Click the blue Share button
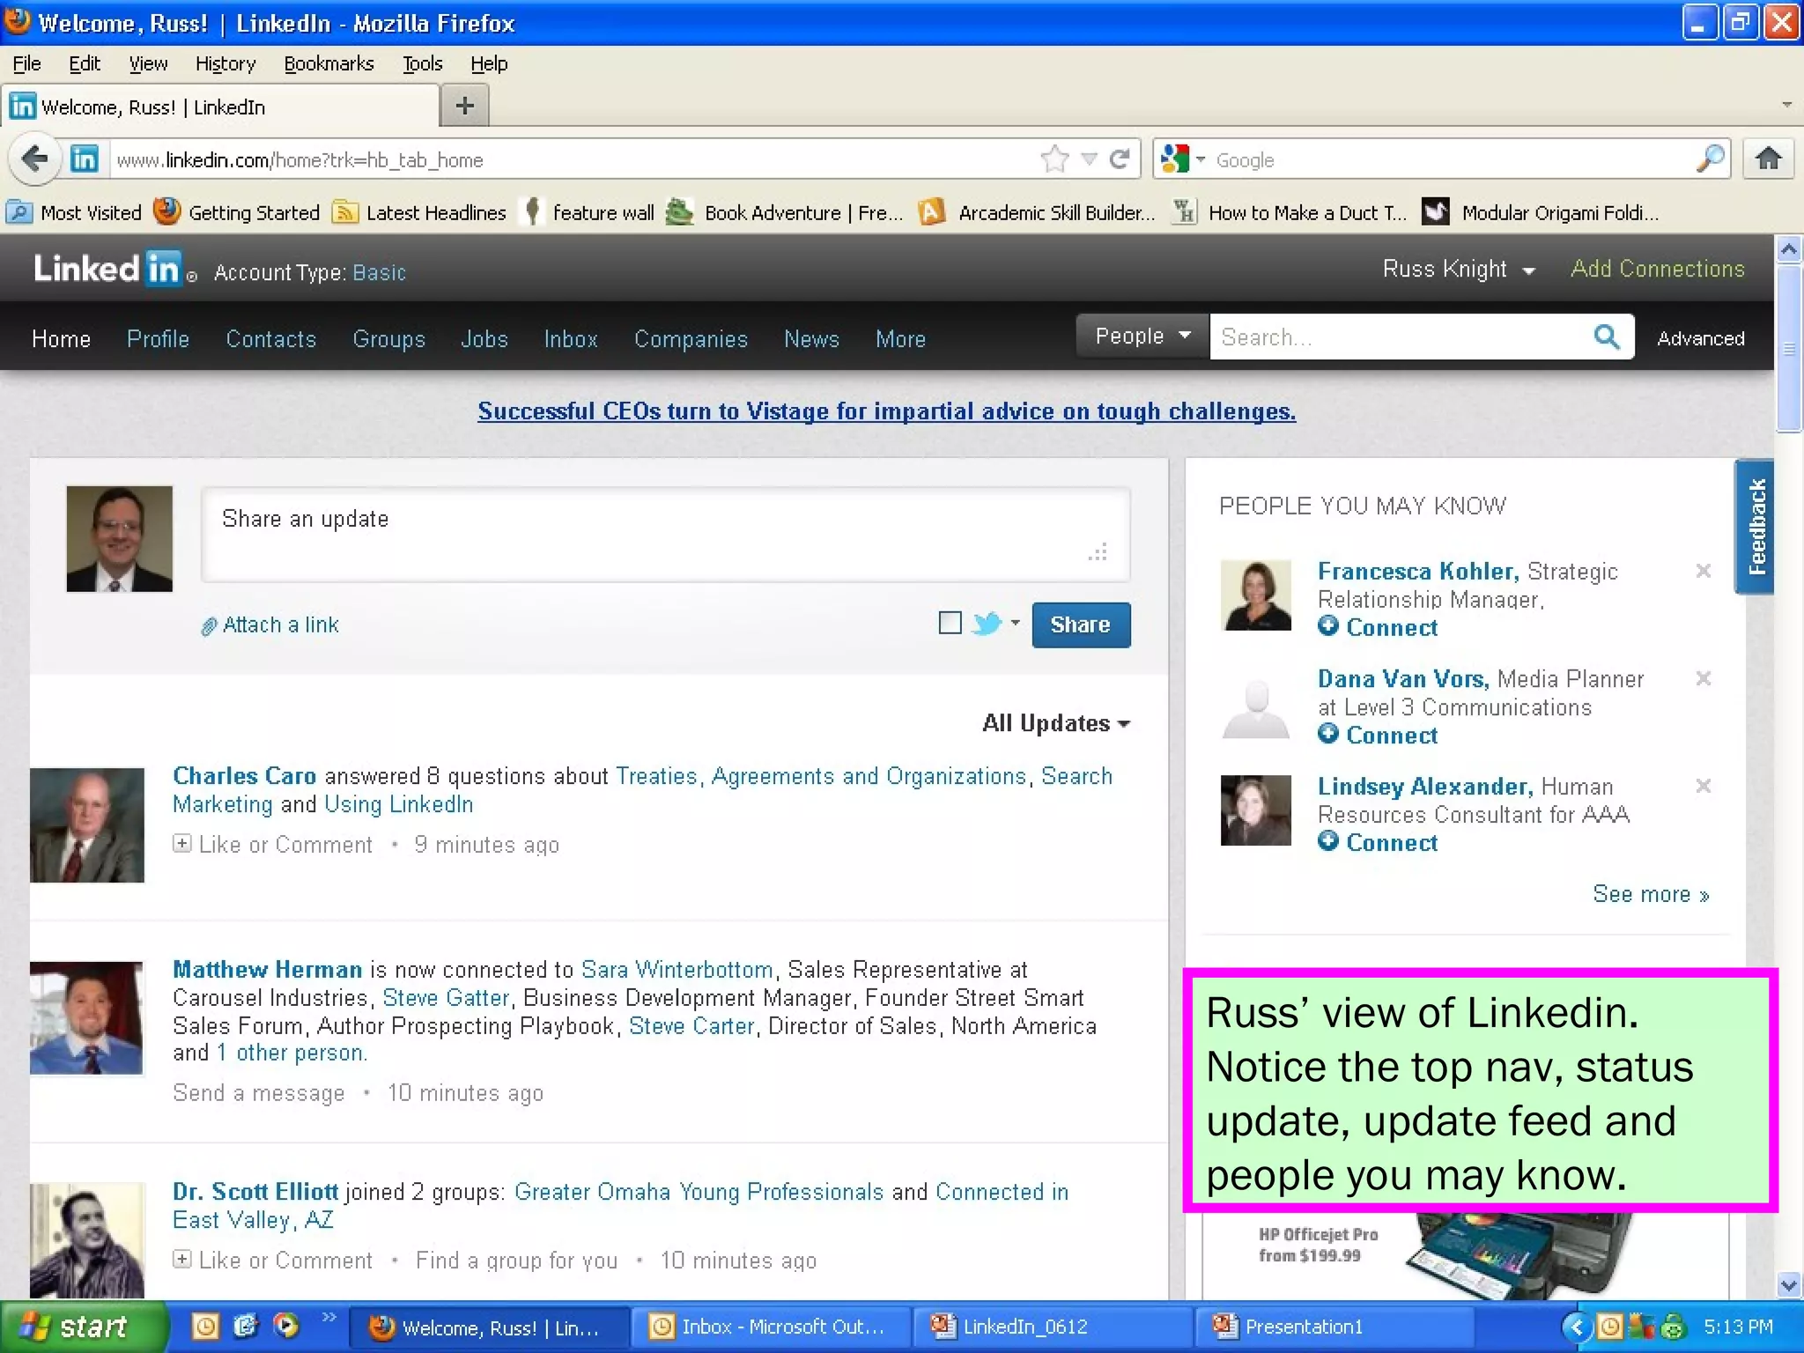1804x1353 pixels. 1081,625
